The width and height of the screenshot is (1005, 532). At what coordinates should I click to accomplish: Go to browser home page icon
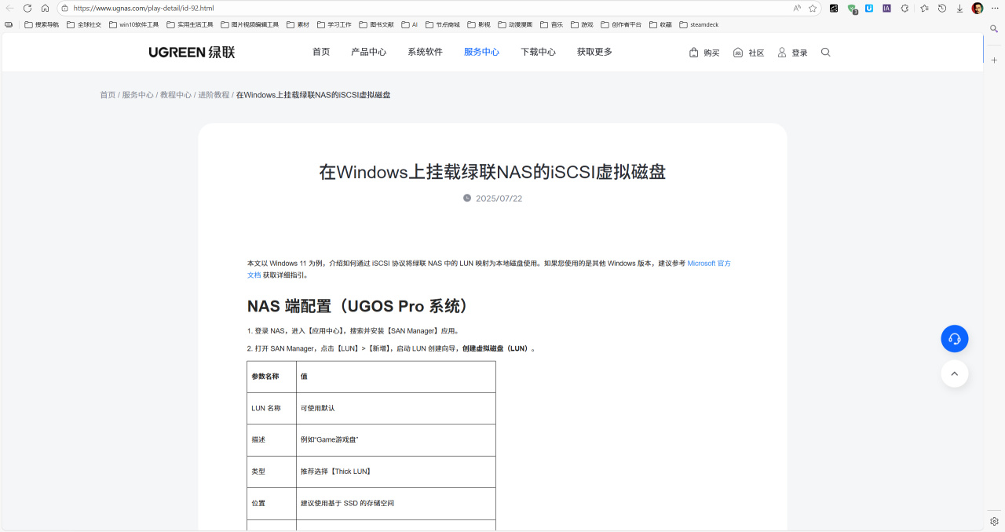click(45, 8)
